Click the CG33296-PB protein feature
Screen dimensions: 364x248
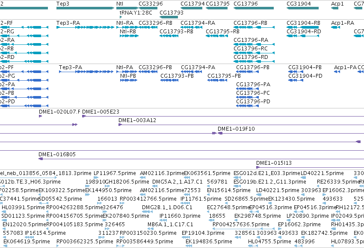point(148,72)
